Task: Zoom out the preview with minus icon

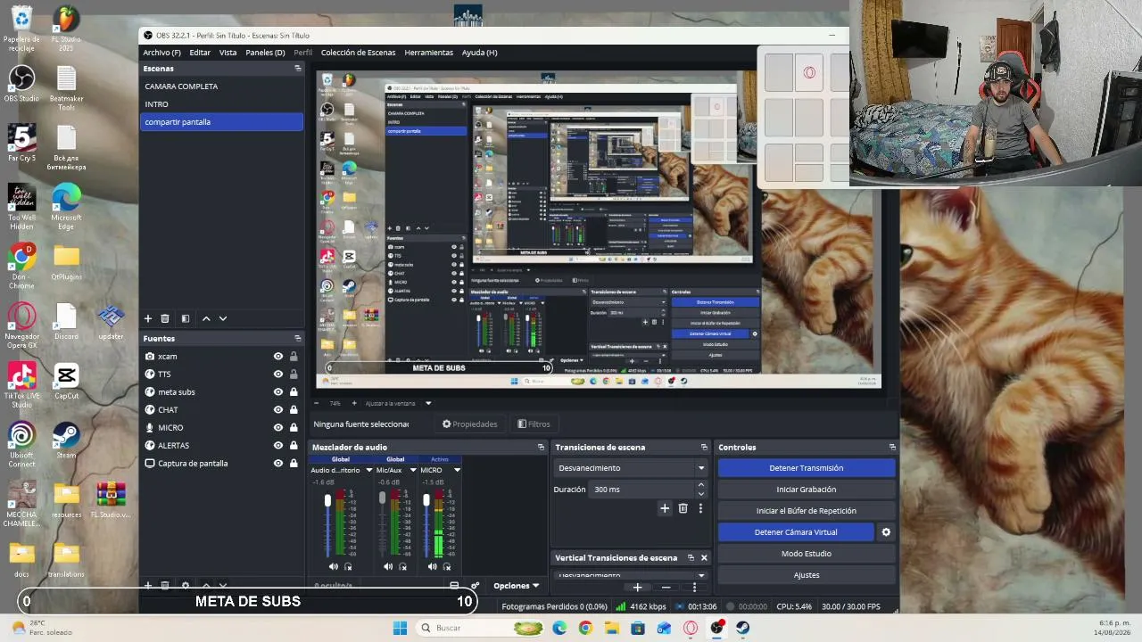Action: tap(316, 403)
